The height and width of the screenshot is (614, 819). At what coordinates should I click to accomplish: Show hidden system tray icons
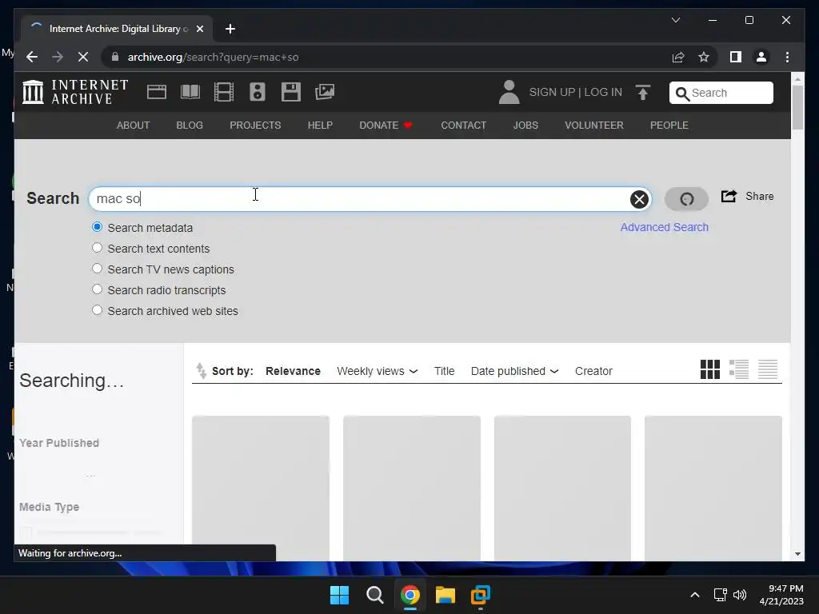point(695,595)
